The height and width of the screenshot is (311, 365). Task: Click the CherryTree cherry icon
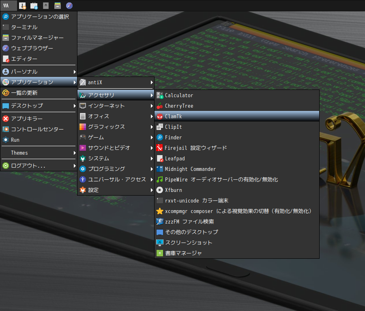coord(160,106)
